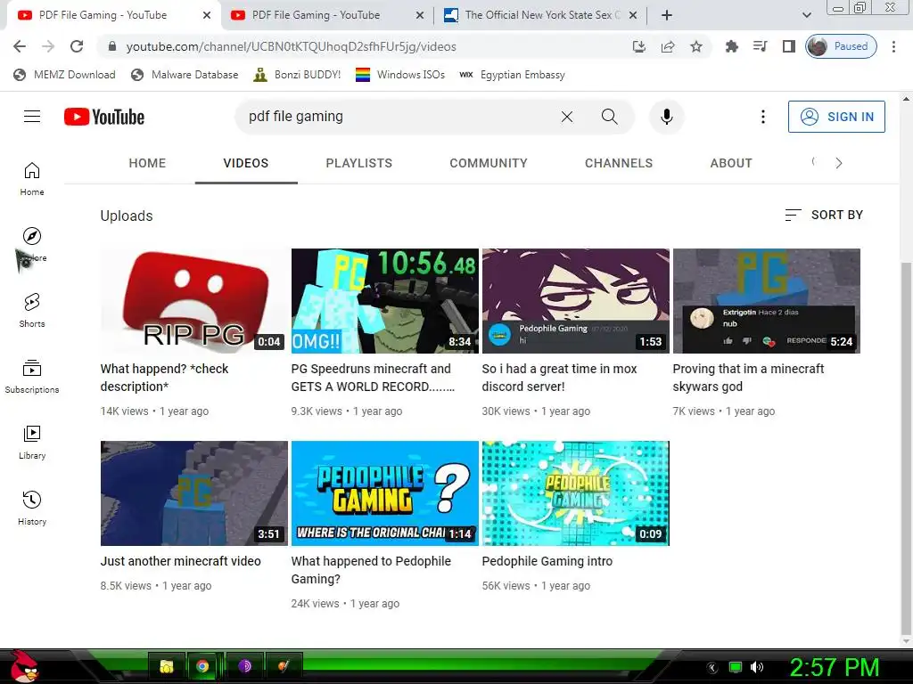The image size is (913, 684).
Task: Open YouTube settings three-dot menu
Action: 763,117
